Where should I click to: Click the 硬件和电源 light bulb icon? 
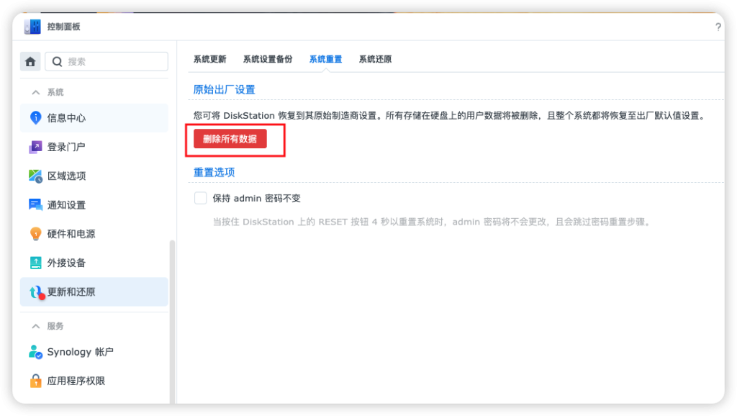(x=35, y=234)
